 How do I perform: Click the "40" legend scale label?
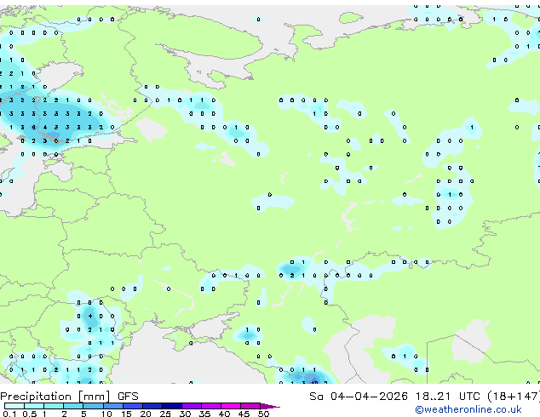(224, 414)
